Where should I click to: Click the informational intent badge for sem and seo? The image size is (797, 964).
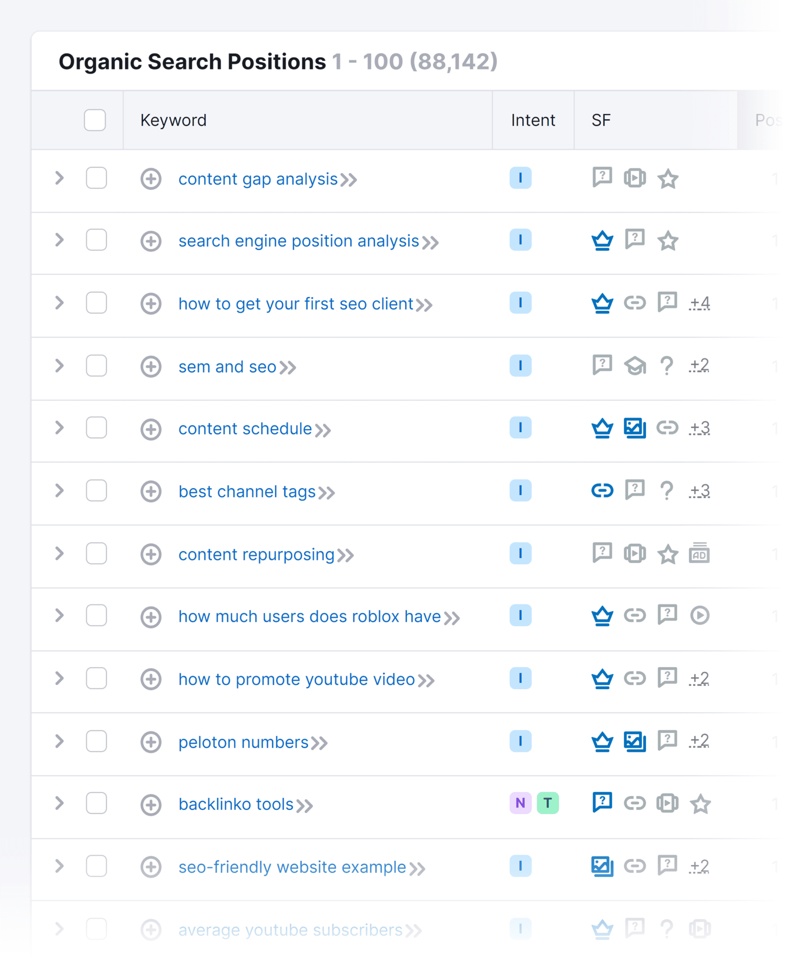(520, 366)
